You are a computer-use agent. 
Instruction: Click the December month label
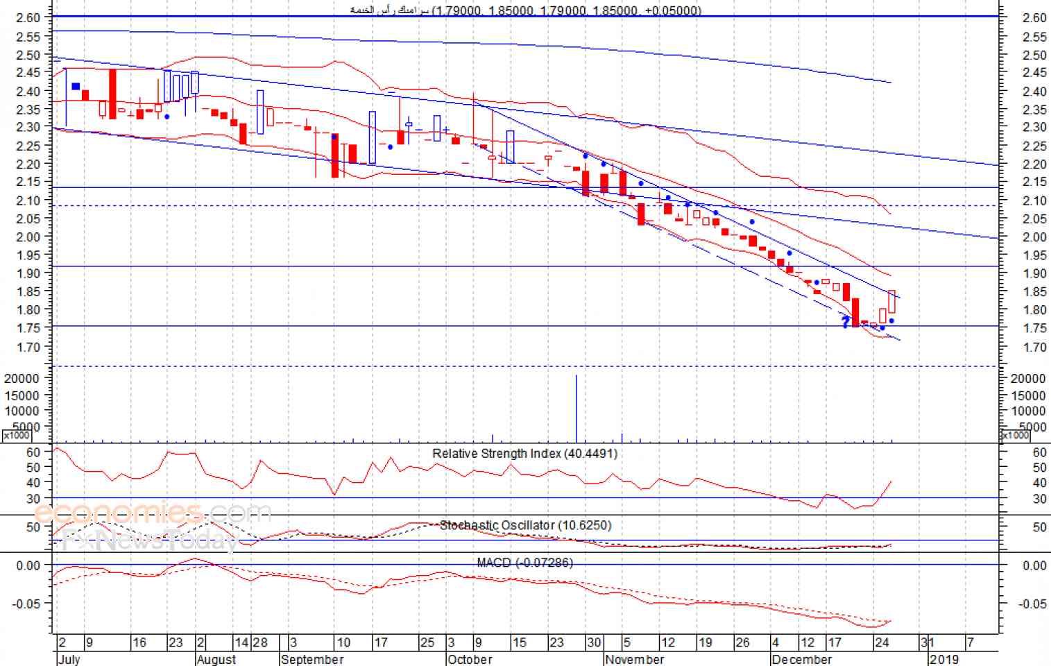point(802,659)
